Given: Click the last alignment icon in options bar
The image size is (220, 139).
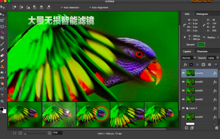Looking at the screenshot, I should point(48,7).
